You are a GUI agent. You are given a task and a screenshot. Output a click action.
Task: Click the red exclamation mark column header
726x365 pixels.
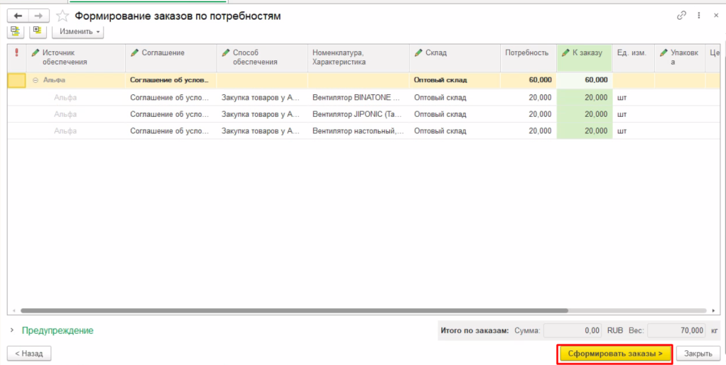tap(17, 52)
